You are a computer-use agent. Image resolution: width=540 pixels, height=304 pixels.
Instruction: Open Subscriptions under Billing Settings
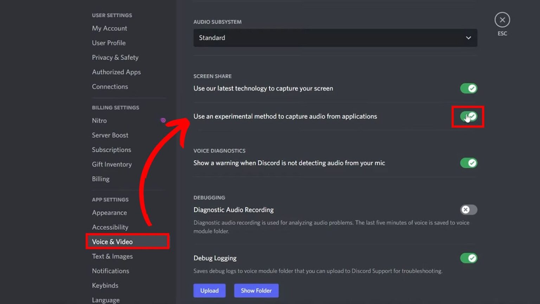click(111, 150)
